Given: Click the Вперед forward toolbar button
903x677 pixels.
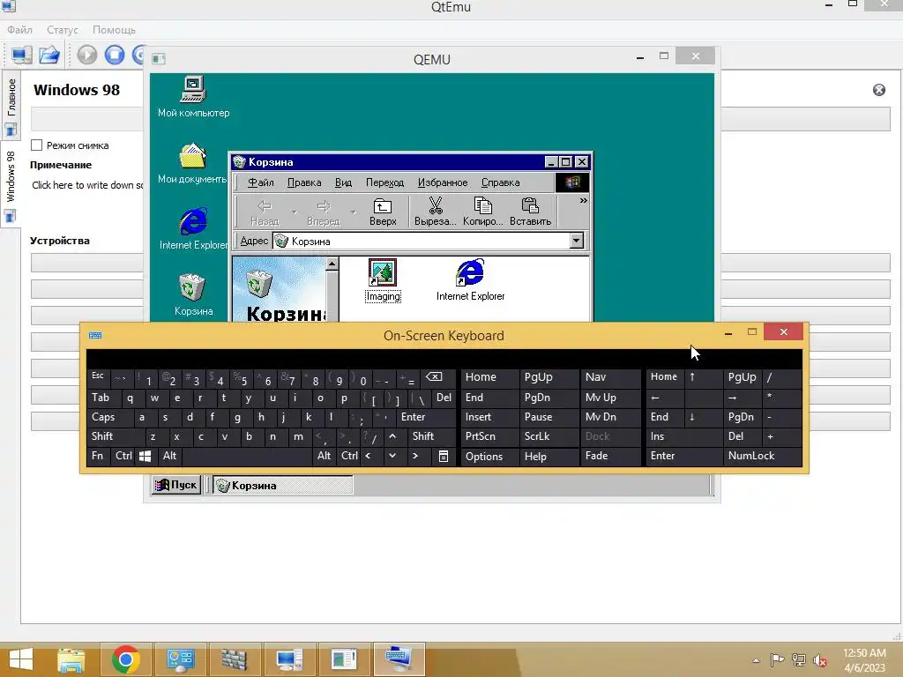Looking at the screenshot, I should coord(323,212).
